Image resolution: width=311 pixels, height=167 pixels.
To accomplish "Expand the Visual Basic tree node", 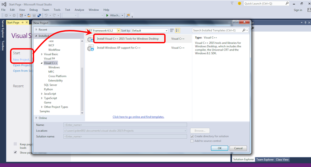I will pyautogui.click(x=42, y=54).
